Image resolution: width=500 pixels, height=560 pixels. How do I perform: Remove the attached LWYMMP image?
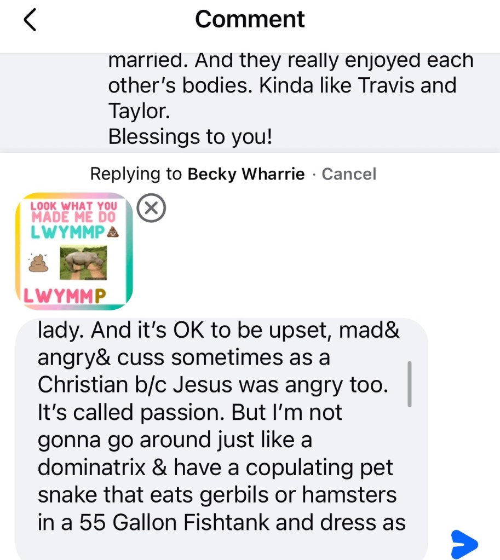(x=151, y=209)
